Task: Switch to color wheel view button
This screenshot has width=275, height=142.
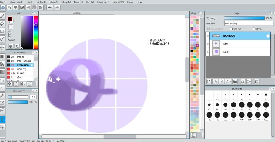Action: [11, 46]
